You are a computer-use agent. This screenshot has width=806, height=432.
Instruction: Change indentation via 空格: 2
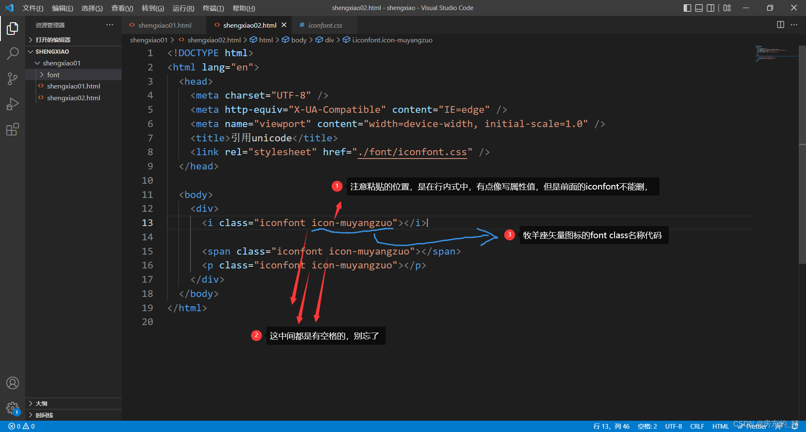pos(647,426)
